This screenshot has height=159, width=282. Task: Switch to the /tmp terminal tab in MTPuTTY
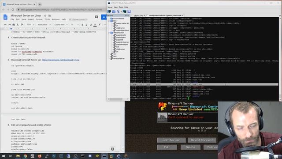tap(138, 16)
